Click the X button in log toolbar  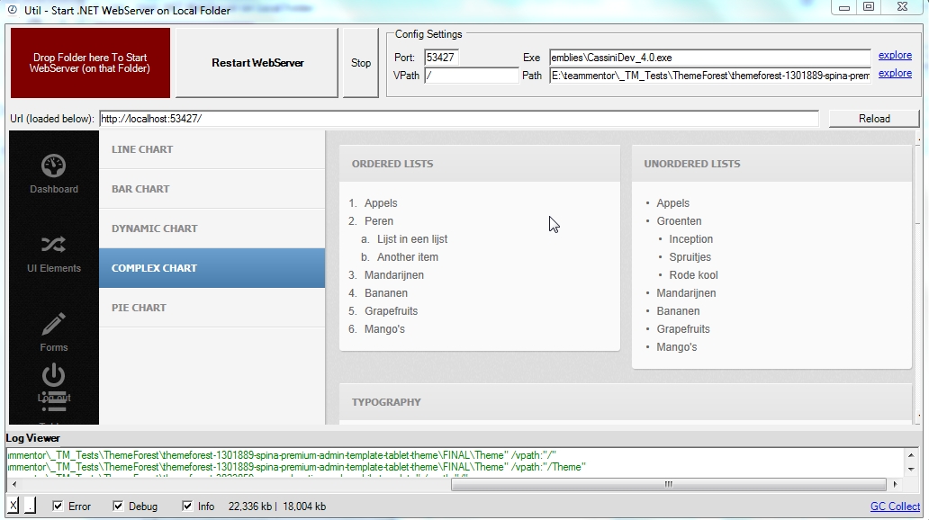13,506
